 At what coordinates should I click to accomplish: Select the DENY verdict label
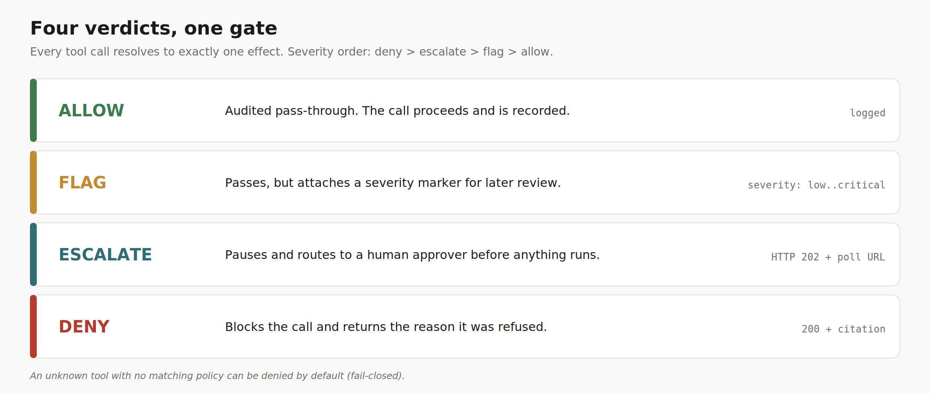84,326
